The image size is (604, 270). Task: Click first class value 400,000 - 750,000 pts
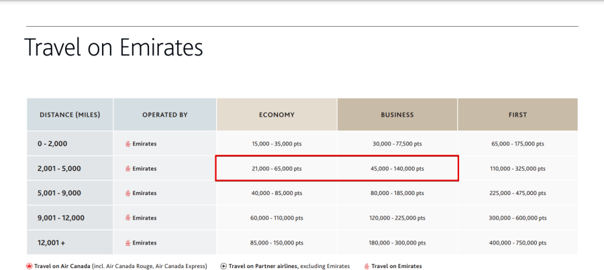click(x=517, y=243)
